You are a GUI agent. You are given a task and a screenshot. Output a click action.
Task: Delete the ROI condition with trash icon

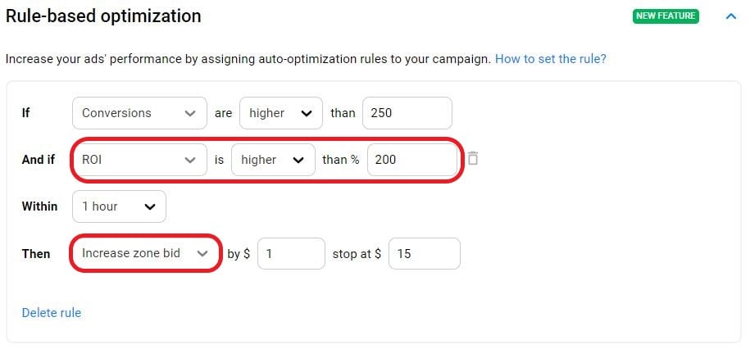[x=473, y=159]
